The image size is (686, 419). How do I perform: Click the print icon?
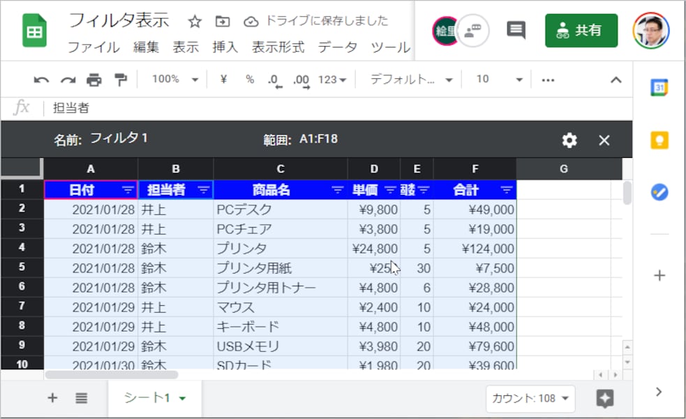[94, 80]
